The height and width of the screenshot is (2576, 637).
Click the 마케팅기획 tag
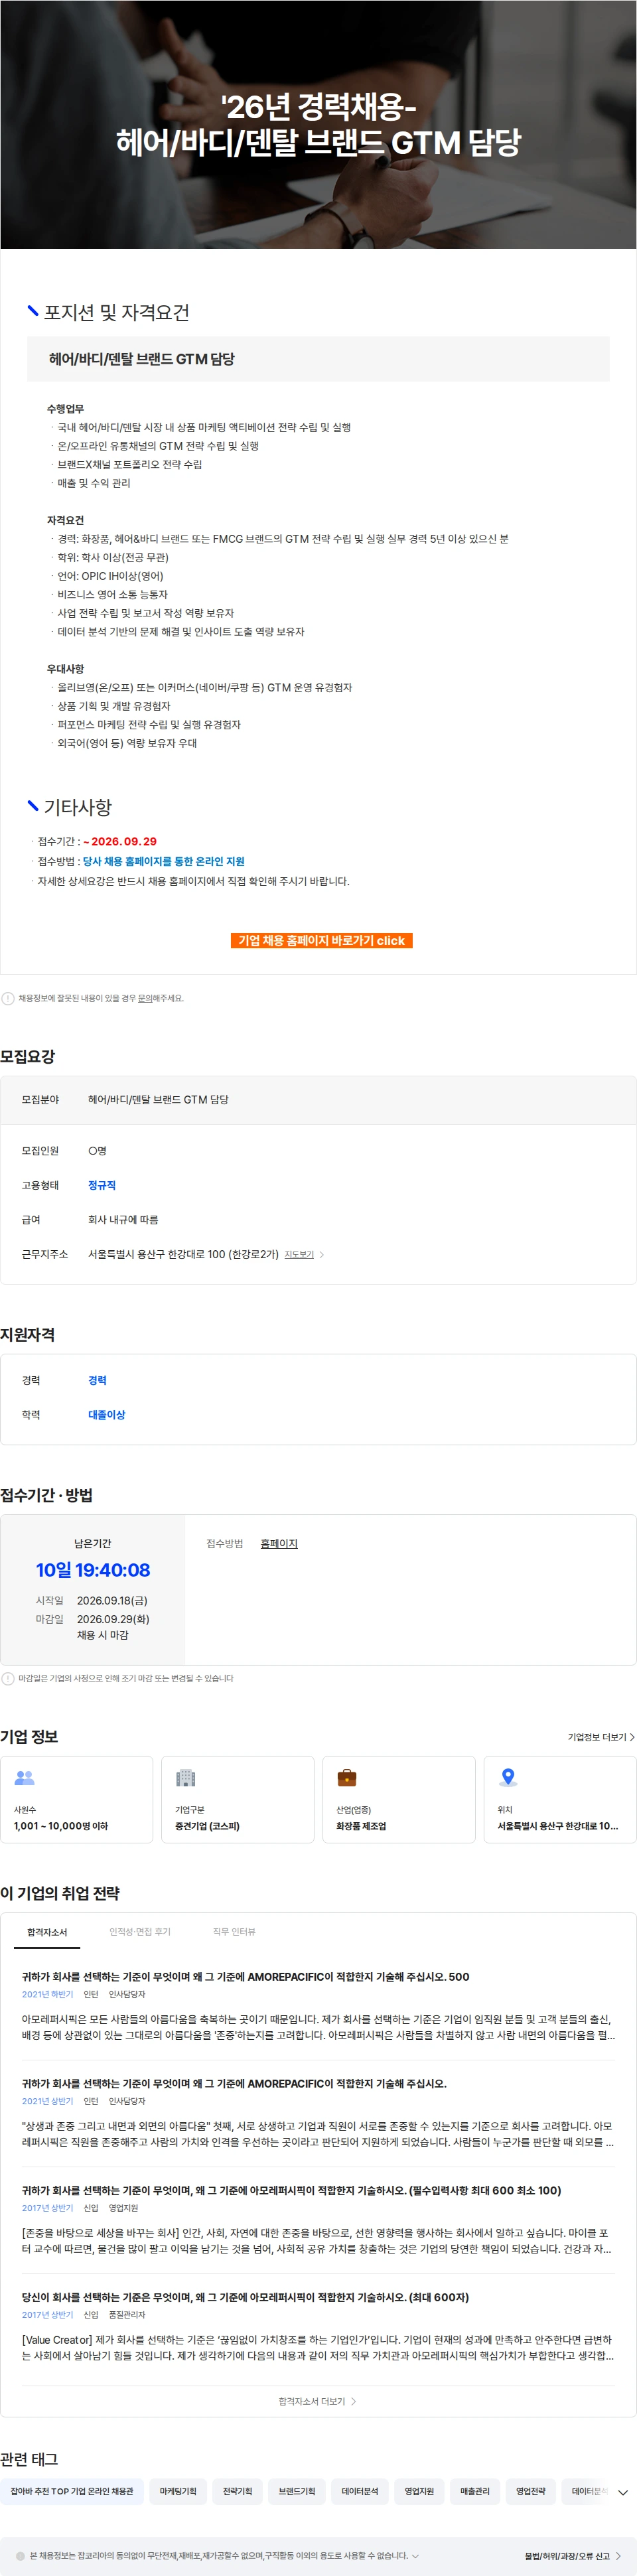click(178, 2491)
